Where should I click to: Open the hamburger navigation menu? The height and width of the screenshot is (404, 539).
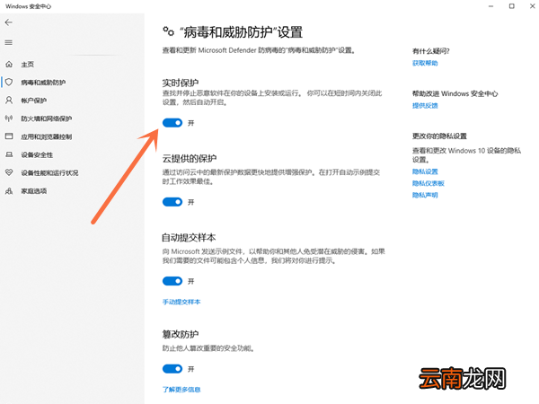pos(9,42)
